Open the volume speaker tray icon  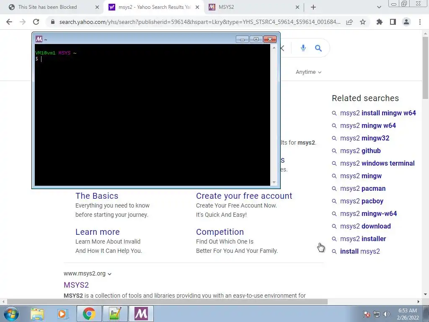(x=387, y=314)
